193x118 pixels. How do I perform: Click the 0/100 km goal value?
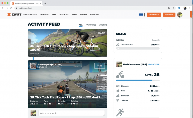click(155, 45)
